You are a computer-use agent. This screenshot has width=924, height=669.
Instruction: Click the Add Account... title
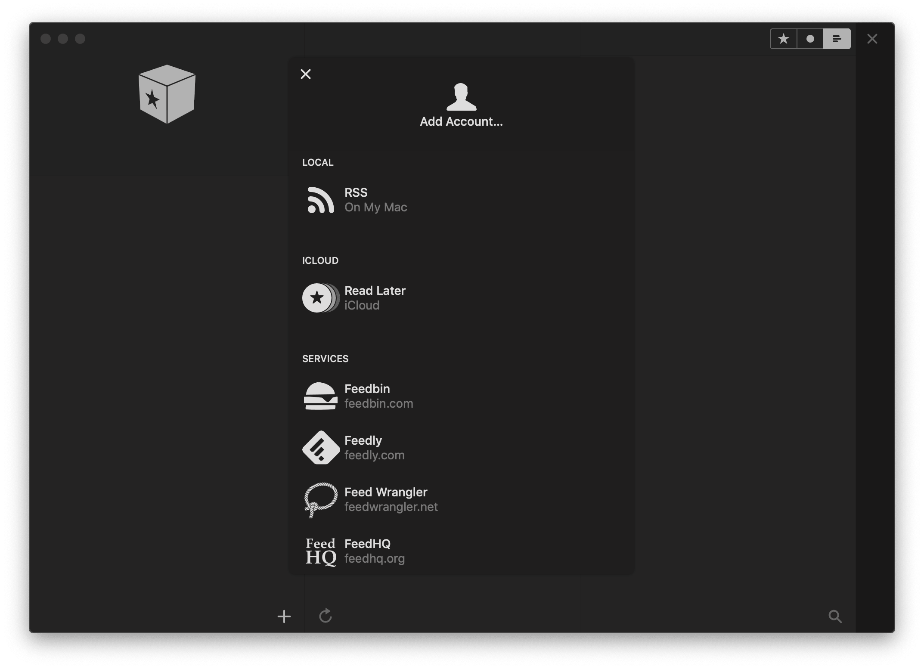click(461, 121)
